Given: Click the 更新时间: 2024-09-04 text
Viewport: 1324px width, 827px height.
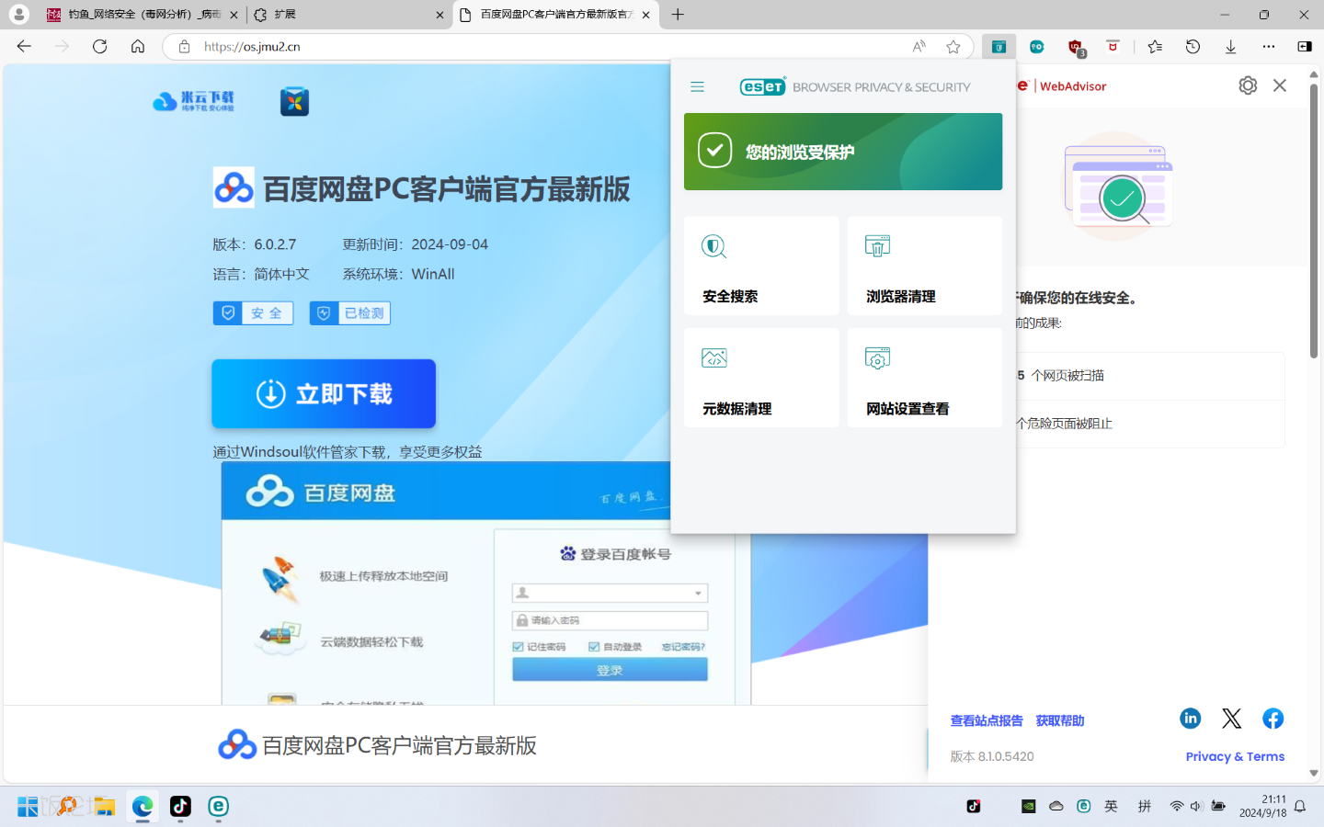Looking at the screenshot, I should pyautogui.click(x=415, y=244).
